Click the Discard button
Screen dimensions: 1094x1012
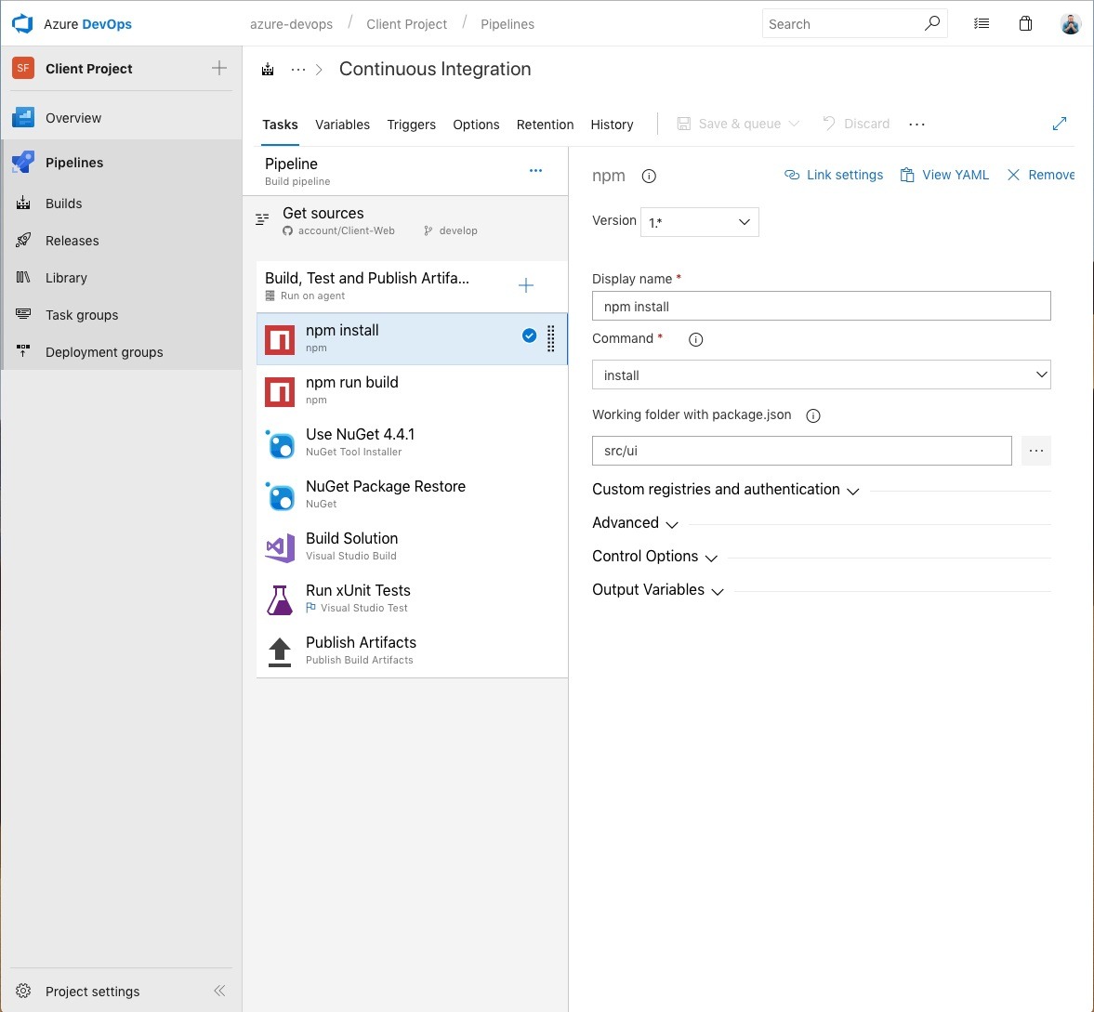(x=856, y=124)
